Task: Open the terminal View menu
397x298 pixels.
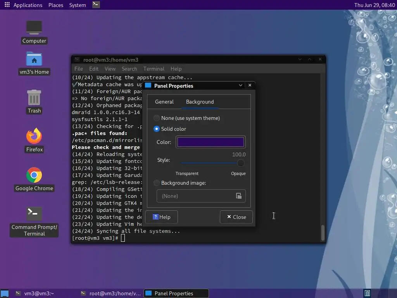Action: [110, 69]
